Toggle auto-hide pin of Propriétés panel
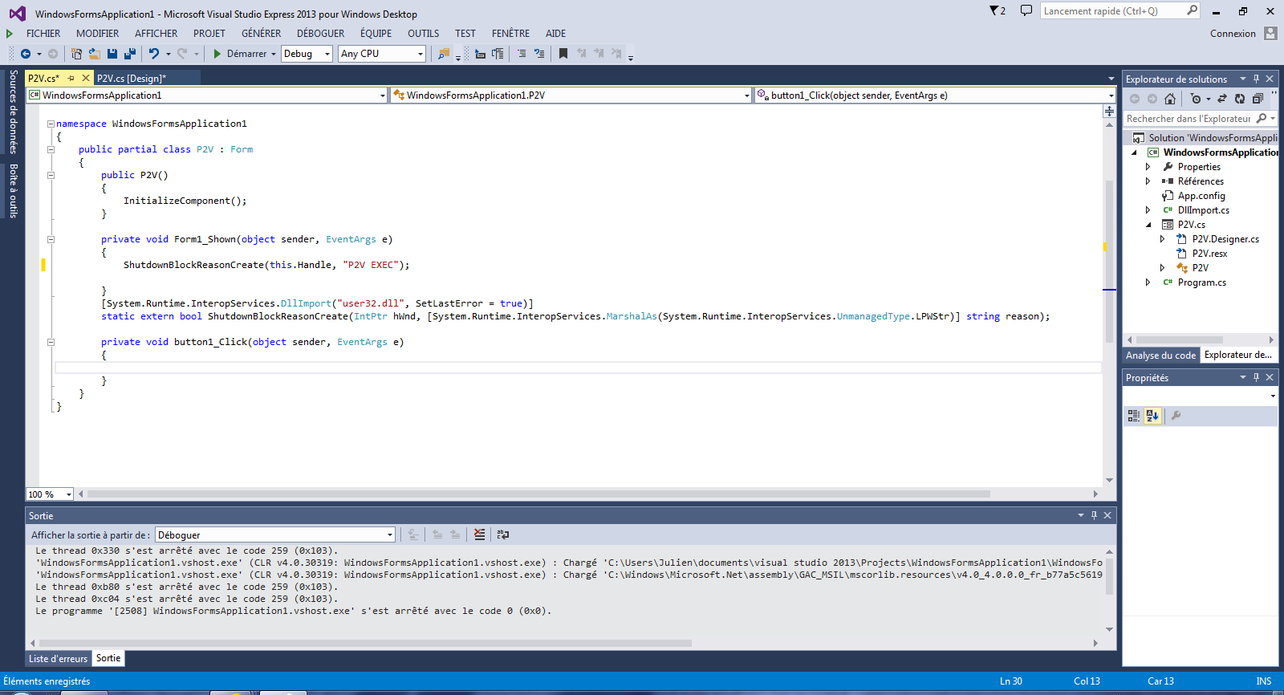Screen dimensions: 1284x695 tap(1257, 377)
